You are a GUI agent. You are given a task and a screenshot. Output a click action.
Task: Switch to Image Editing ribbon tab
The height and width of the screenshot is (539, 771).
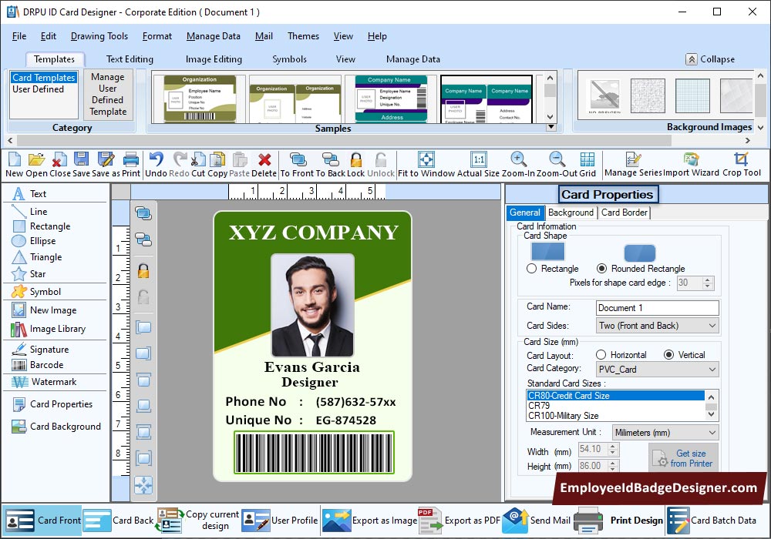[x=214, y=59]
